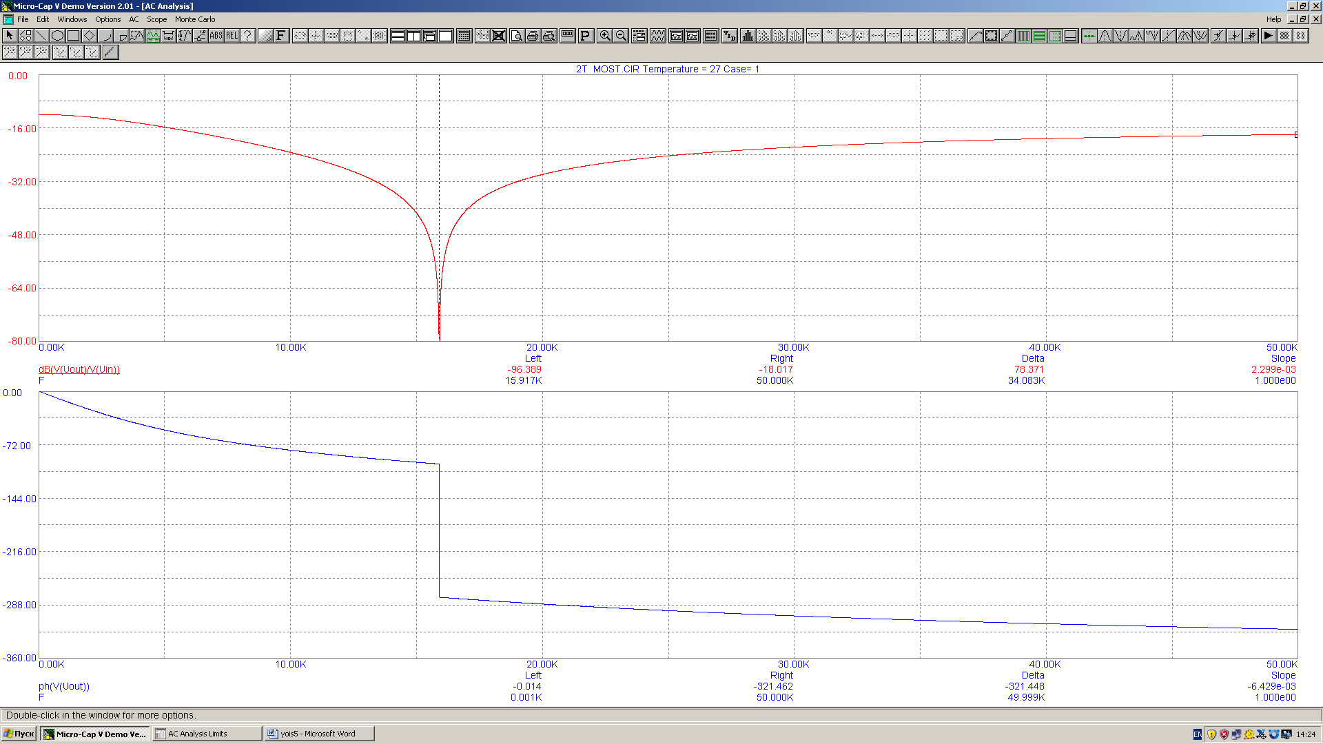1323x744 pixels.
Task: Open the Edit menu
Action: [x=43, y=19]
